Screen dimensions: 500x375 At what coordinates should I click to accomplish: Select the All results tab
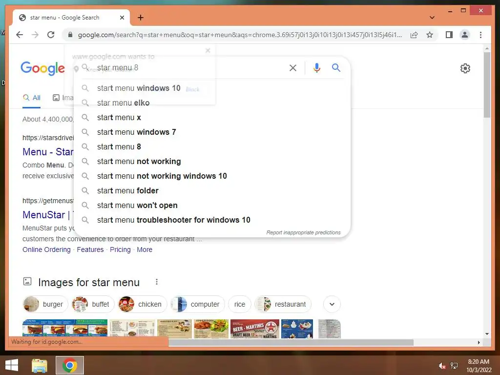pos(31,98)
